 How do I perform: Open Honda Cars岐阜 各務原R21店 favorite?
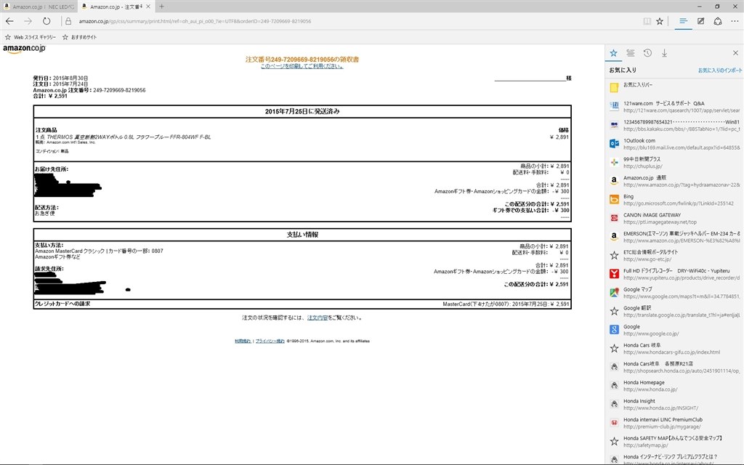pos(675,367)
